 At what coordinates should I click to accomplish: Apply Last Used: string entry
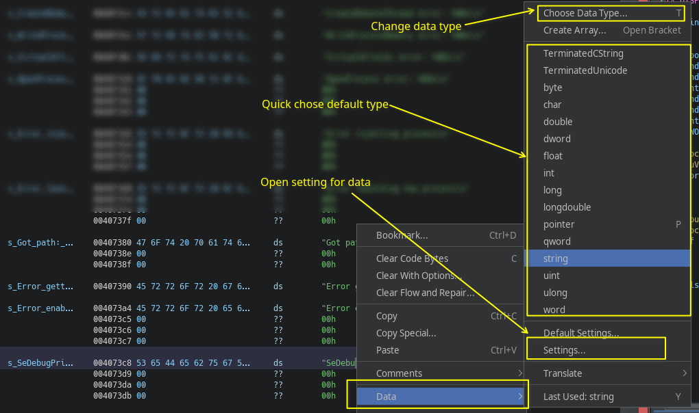pos(606,397)
